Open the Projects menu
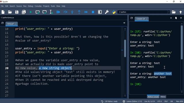Screen dimensions: 184x103 tap(46, 6)
